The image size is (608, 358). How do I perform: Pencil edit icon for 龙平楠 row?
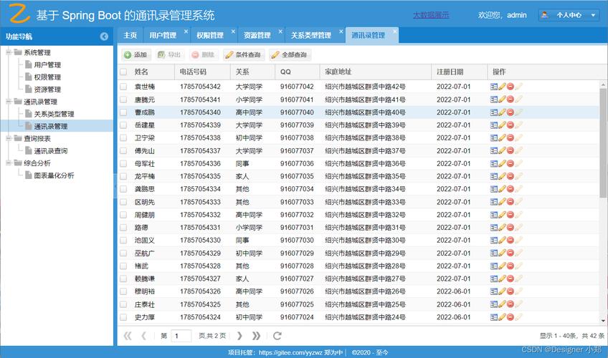tap(502, 176)
